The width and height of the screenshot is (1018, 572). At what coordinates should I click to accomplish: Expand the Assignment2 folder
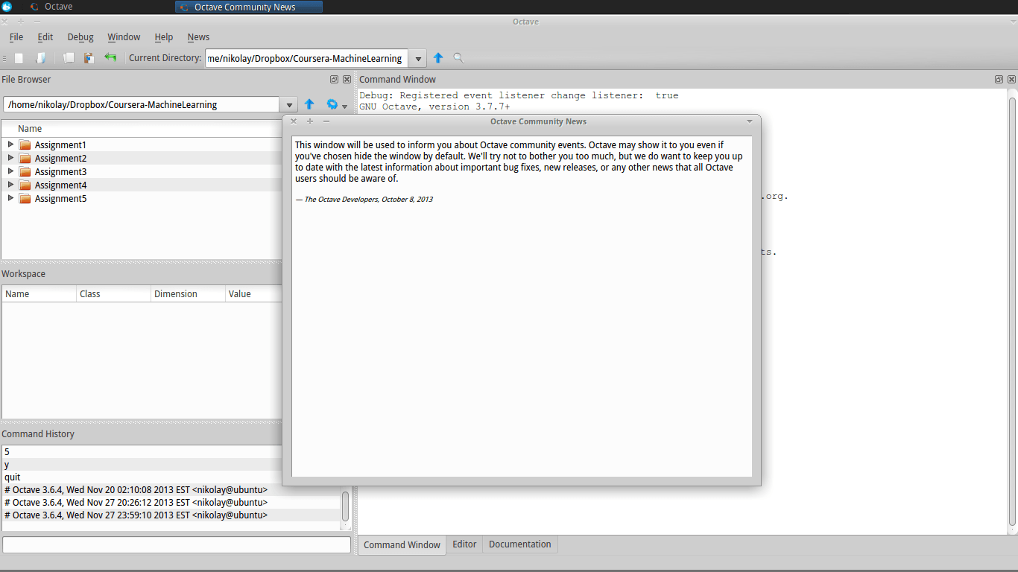[x=10, y=157]
